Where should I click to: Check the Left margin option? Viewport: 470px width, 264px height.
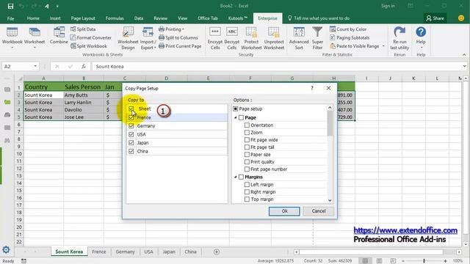click(247, 185)
